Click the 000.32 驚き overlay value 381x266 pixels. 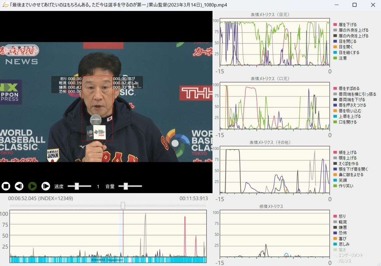(x=124, y=87)
